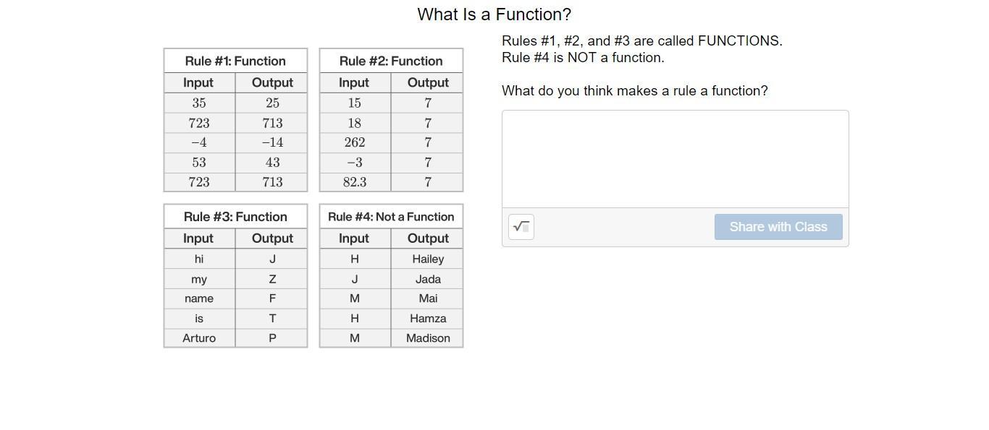The width and height of the screenshot is (989, 430).
Task: Click the Mai output cell
Action: [428, 298]
